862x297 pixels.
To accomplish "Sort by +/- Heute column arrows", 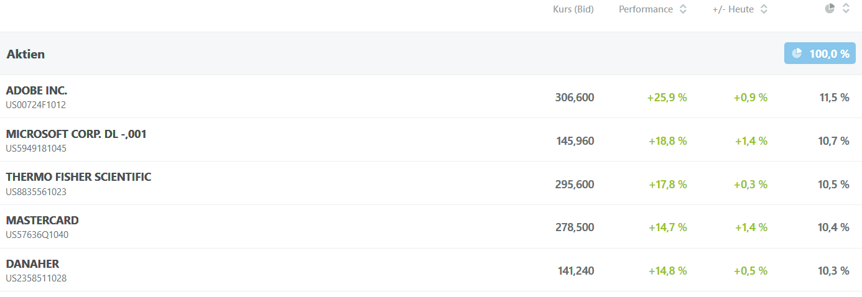I will pos(764,9).
